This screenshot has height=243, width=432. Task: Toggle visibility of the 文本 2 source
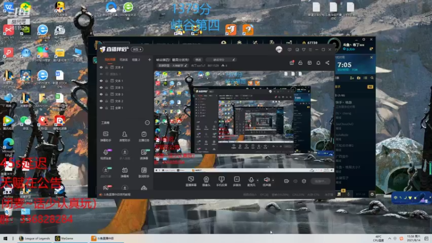pyautogui.click(x=101, y=101)
